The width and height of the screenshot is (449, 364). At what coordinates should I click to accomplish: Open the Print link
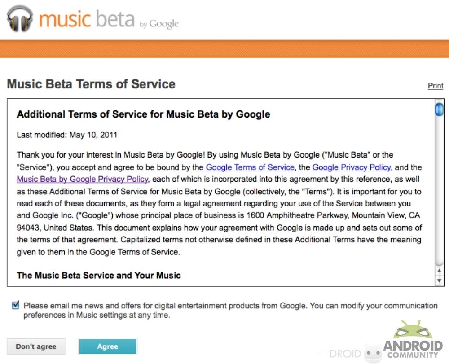pos(435,86)
